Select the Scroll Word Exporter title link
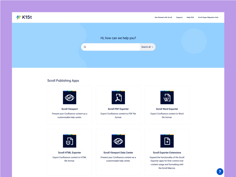The image size is (236, 177). tap(167, 109)
